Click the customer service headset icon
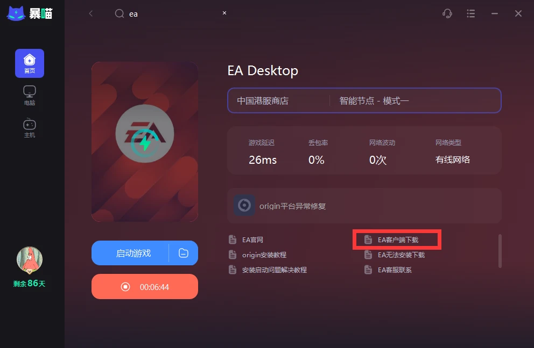534x348 pixels. pyautogui.click(x=447, y=13)
